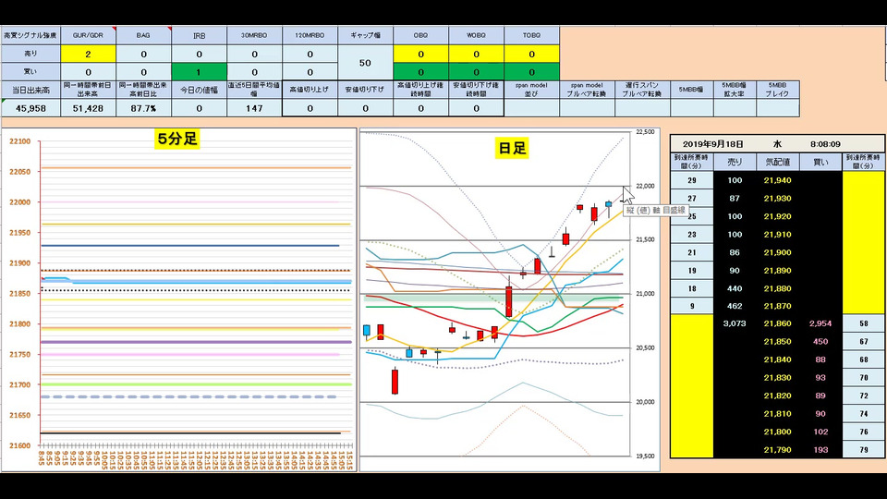Screen dimensions: 887x499
Task: Click the 22,000 label on daily chart axis
Action: (x=645, y=186)
